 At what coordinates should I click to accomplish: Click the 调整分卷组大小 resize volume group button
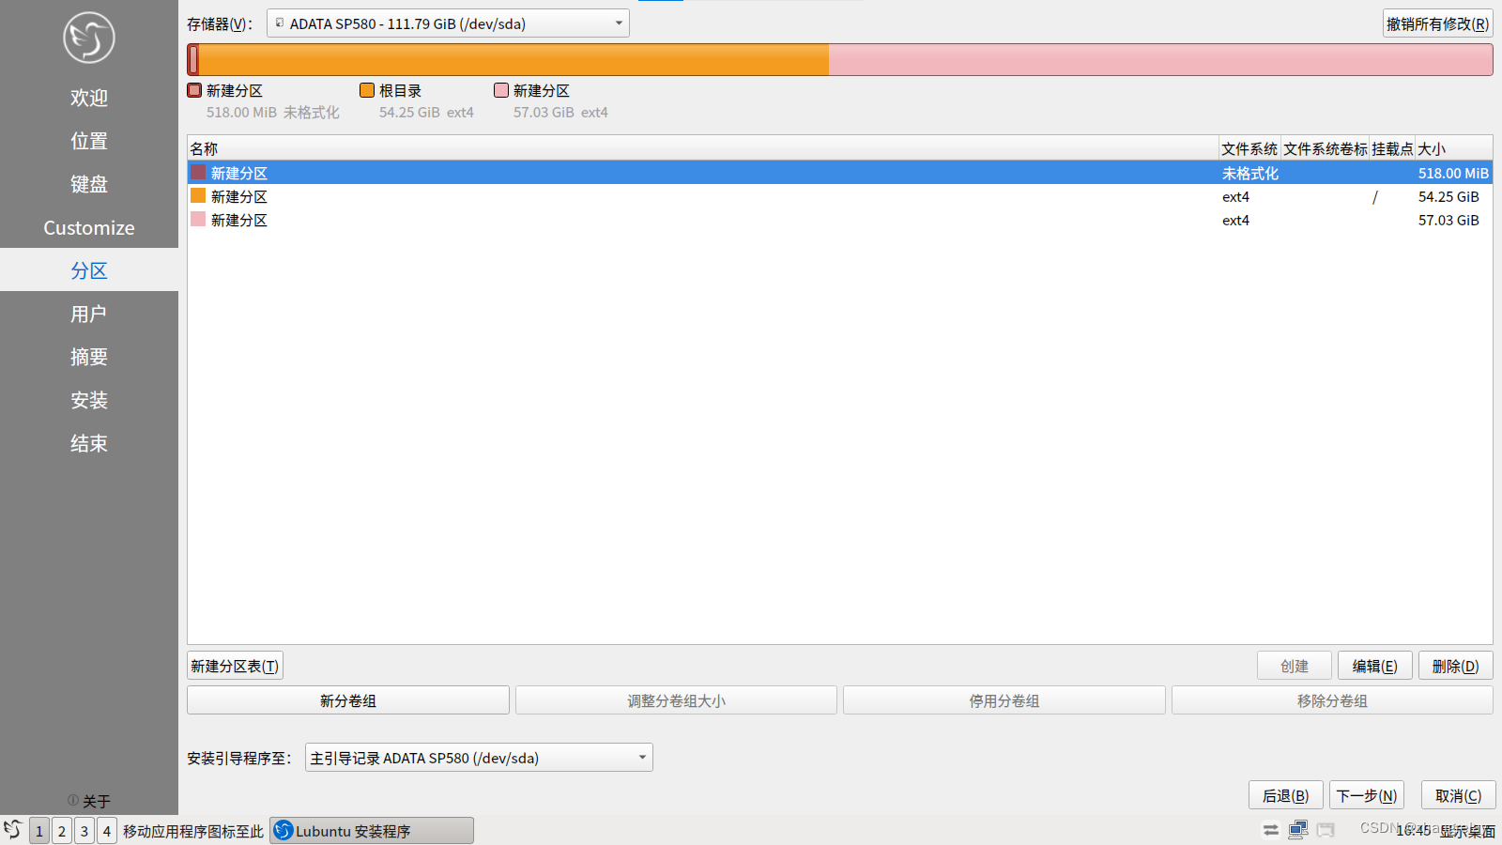pyautogui.click(x=676, y=700)
